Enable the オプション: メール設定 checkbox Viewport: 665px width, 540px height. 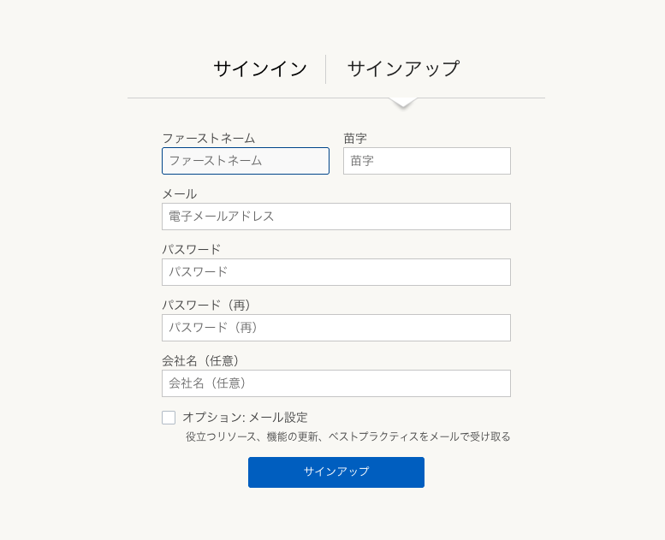click(169, 418)
